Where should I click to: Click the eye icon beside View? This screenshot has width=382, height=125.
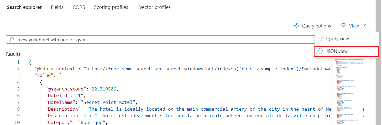(x=343, y=26)
